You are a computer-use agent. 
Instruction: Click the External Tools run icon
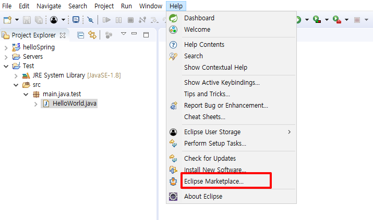point(337,19)
